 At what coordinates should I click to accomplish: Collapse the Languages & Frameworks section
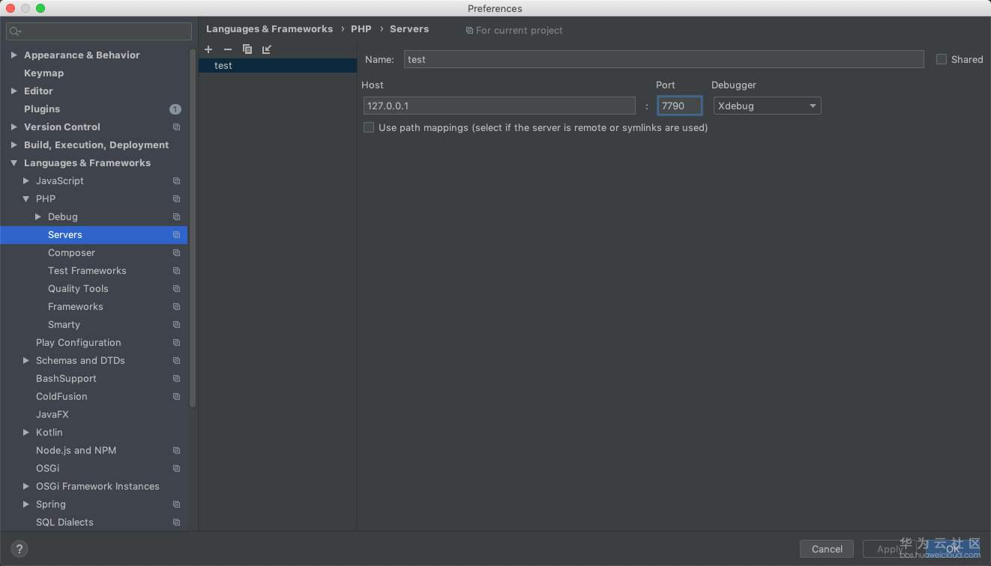[13, 163]
